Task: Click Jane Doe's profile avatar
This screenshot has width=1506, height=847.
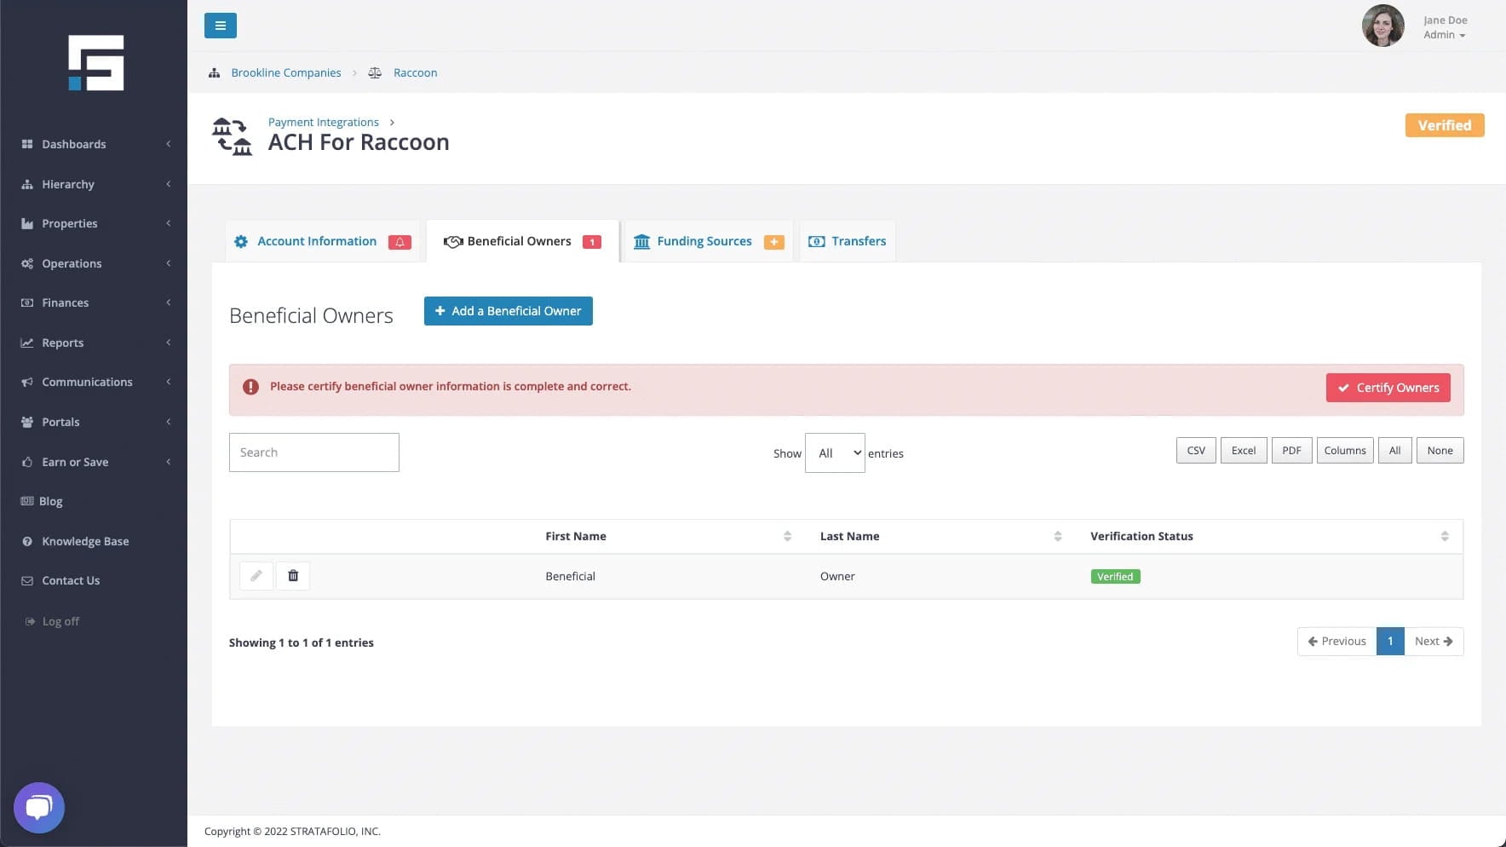Action: pyautogui.click(x=1382, y=26)
